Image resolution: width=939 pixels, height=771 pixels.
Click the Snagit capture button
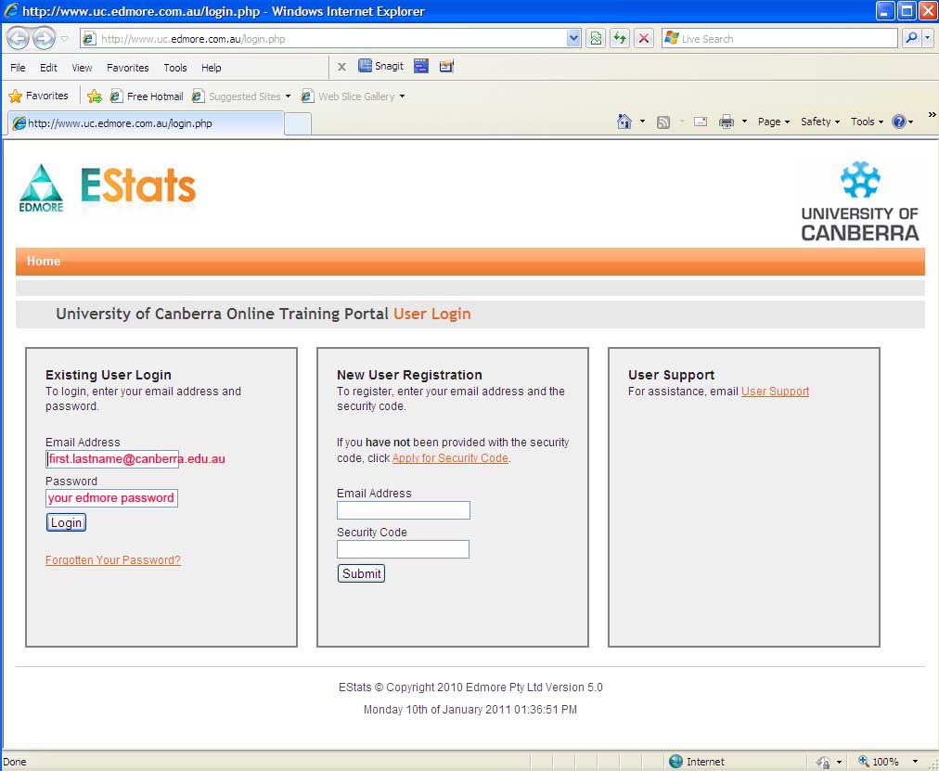(380, 66)
